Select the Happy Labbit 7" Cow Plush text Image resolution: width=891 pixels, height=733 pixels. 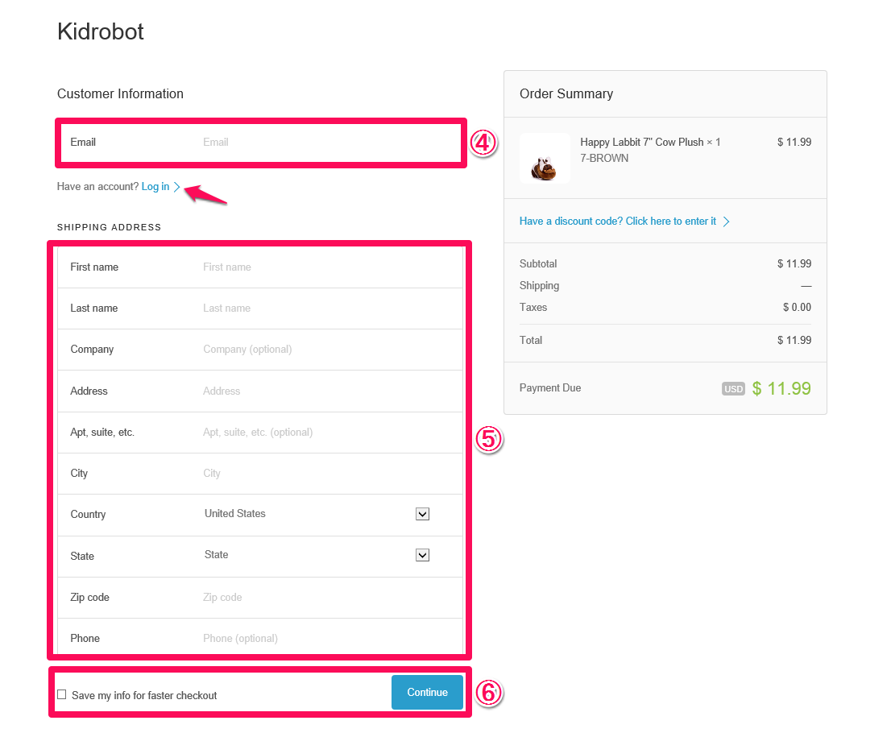point(641,142)
